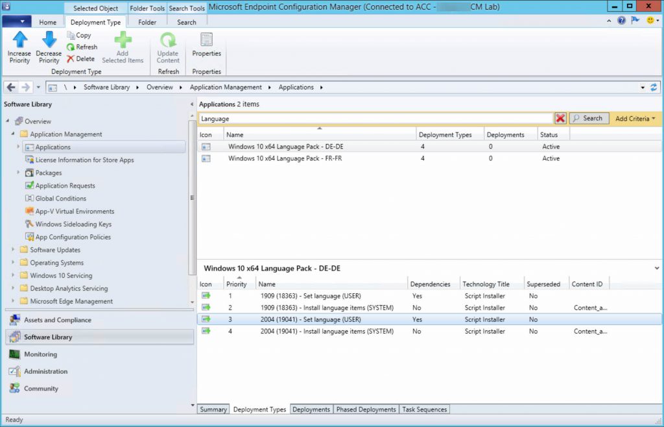Click Applications in the breadcrumb
664x427 pixels.
[296, 87]
